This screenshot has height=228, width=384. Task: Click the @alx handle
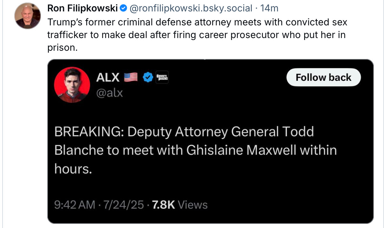[109, 93]
